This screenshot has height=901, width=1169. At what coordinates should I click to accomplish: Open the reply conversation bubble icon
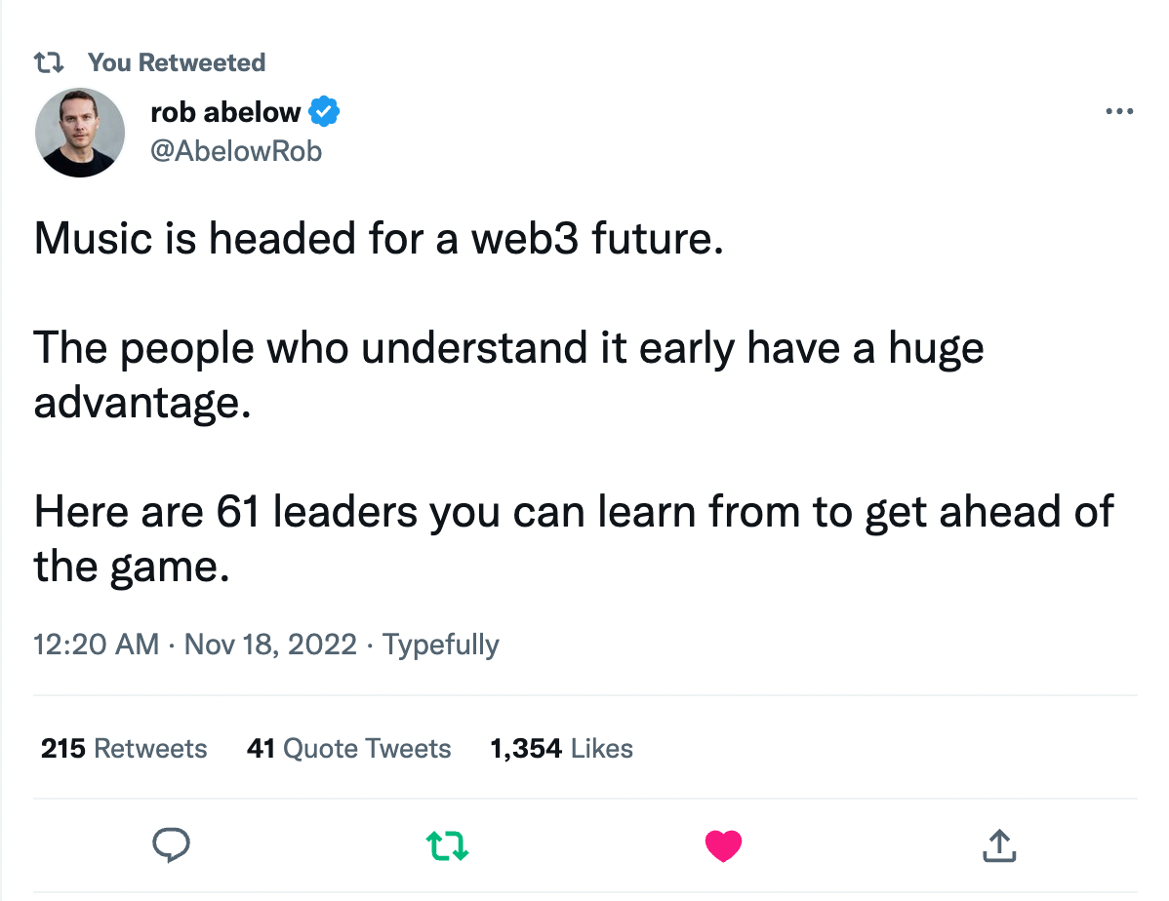pos(172,846)
